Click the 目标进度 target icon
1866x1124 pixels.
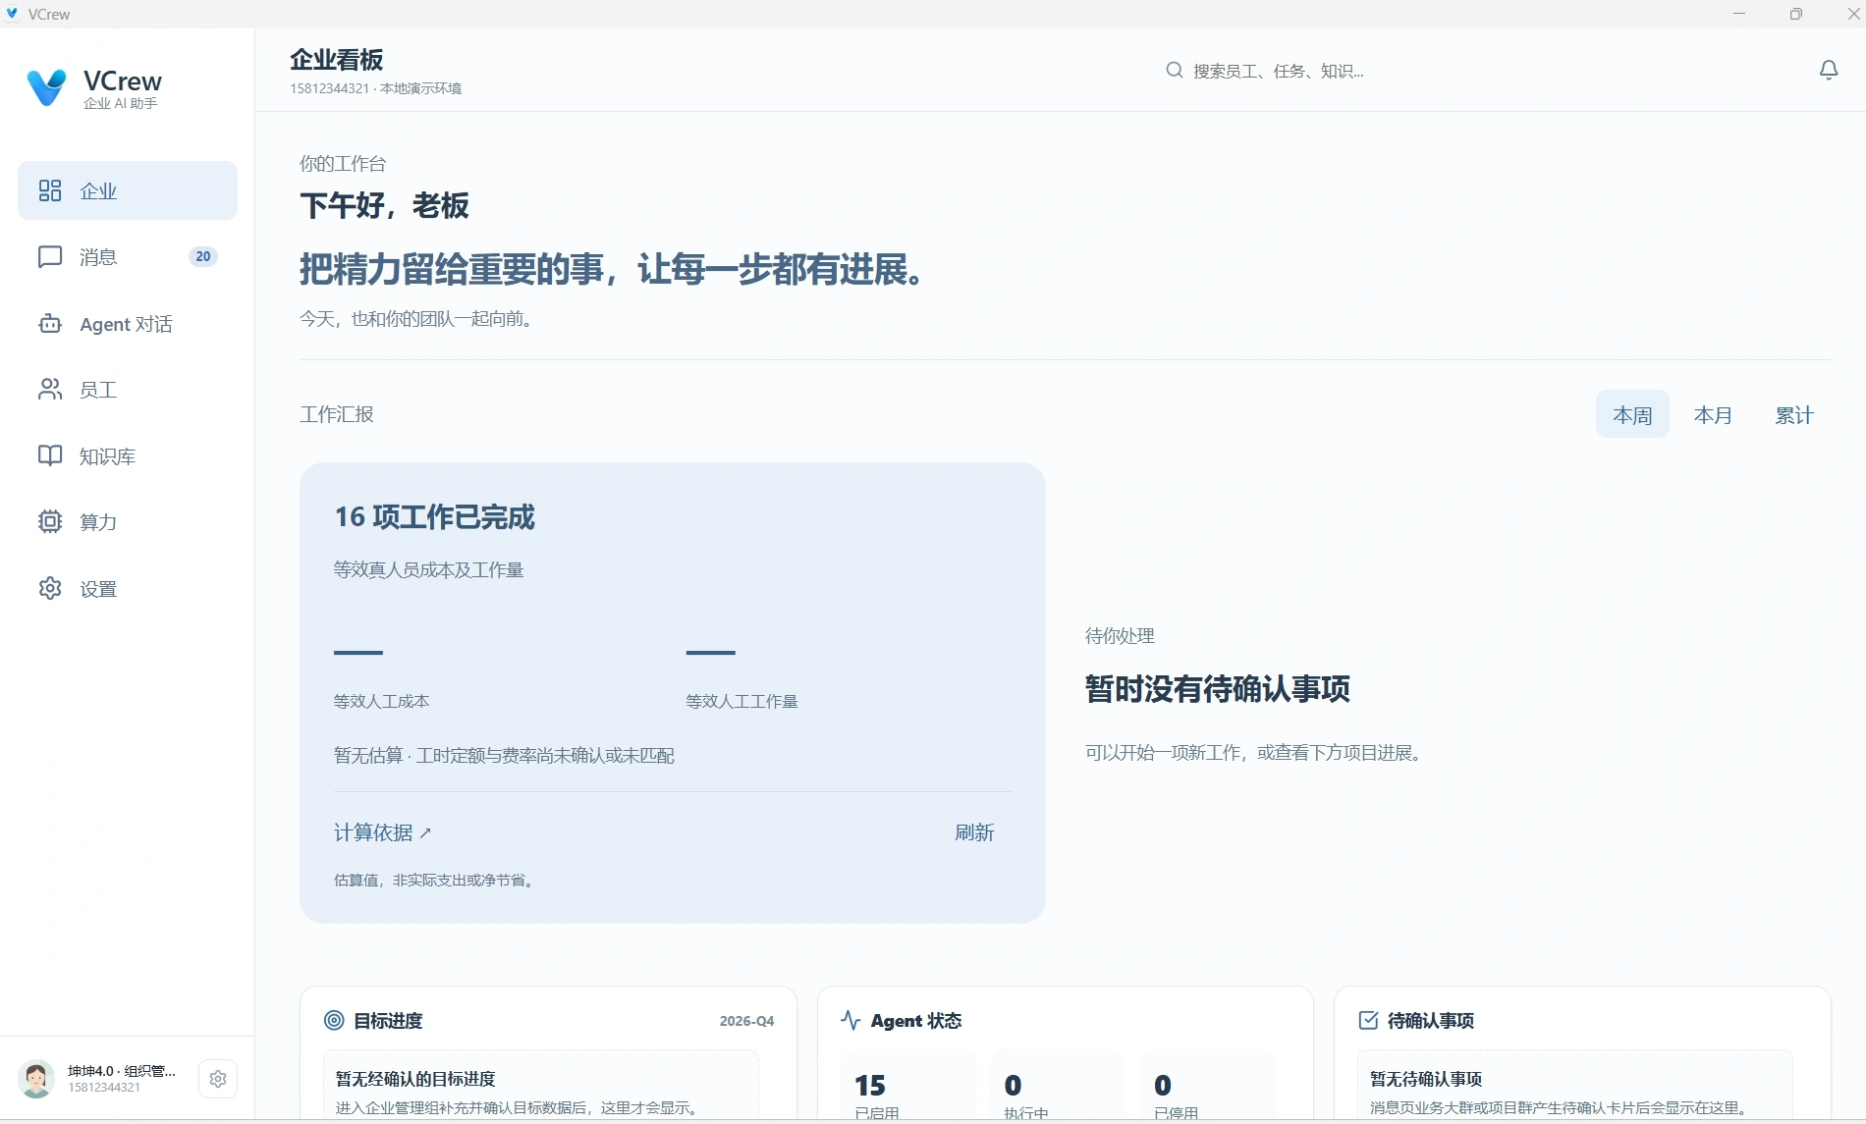pos(334,1020)
